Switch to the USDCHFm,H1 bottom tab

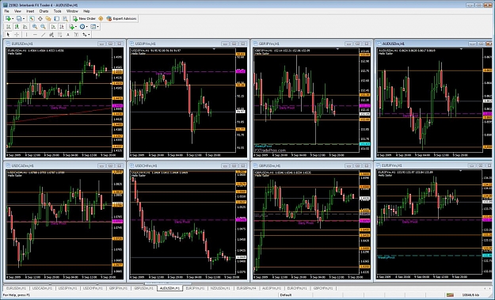pyautogui.click(x=93, y=288)
